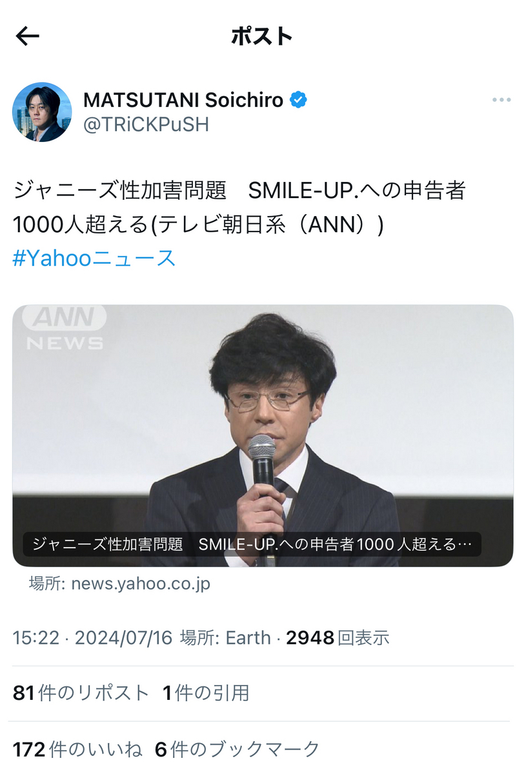Tap the back arrow icon
Screen dimensions: 526x774
27,37
